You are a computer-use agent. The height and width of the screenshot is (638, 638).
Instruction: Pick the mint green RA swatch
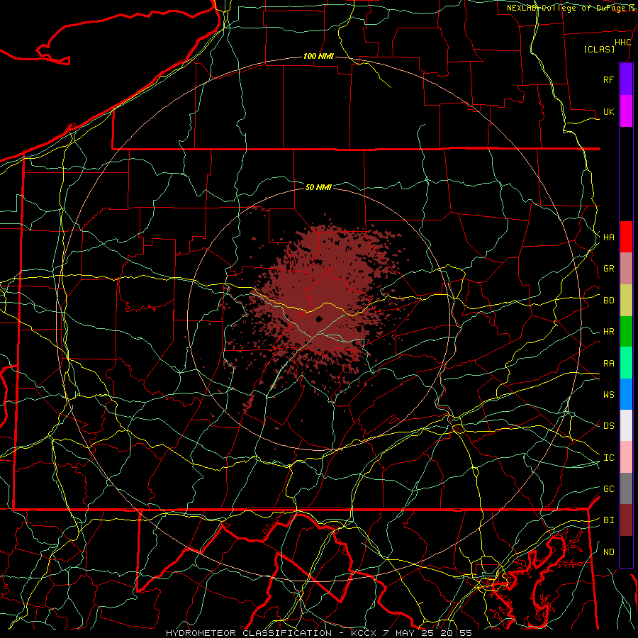coord(626,363)
